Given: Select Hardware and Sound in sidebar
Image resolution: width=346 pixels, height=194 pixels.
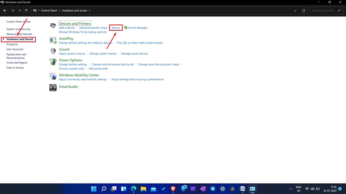Looking at the screenshot, I should coord(19,39).
